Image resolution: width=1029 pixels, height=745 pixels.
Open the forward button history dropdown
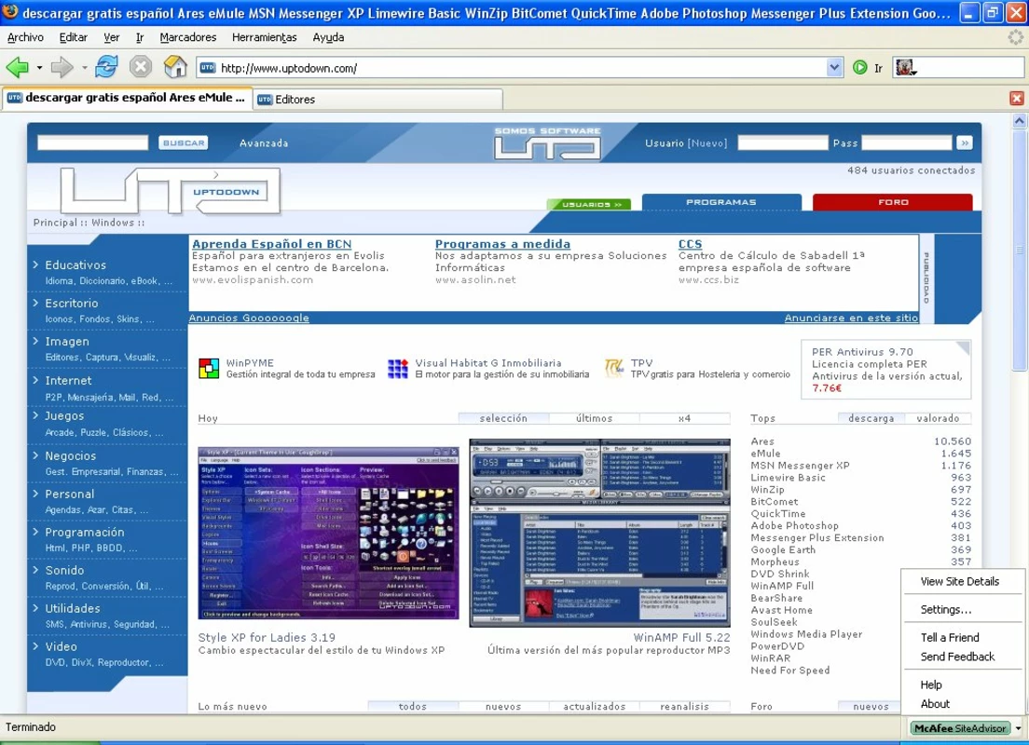click(84, 68)
